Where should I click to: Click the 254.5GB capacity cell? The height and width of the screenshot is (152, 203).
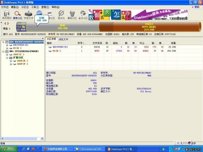point(171,51)
